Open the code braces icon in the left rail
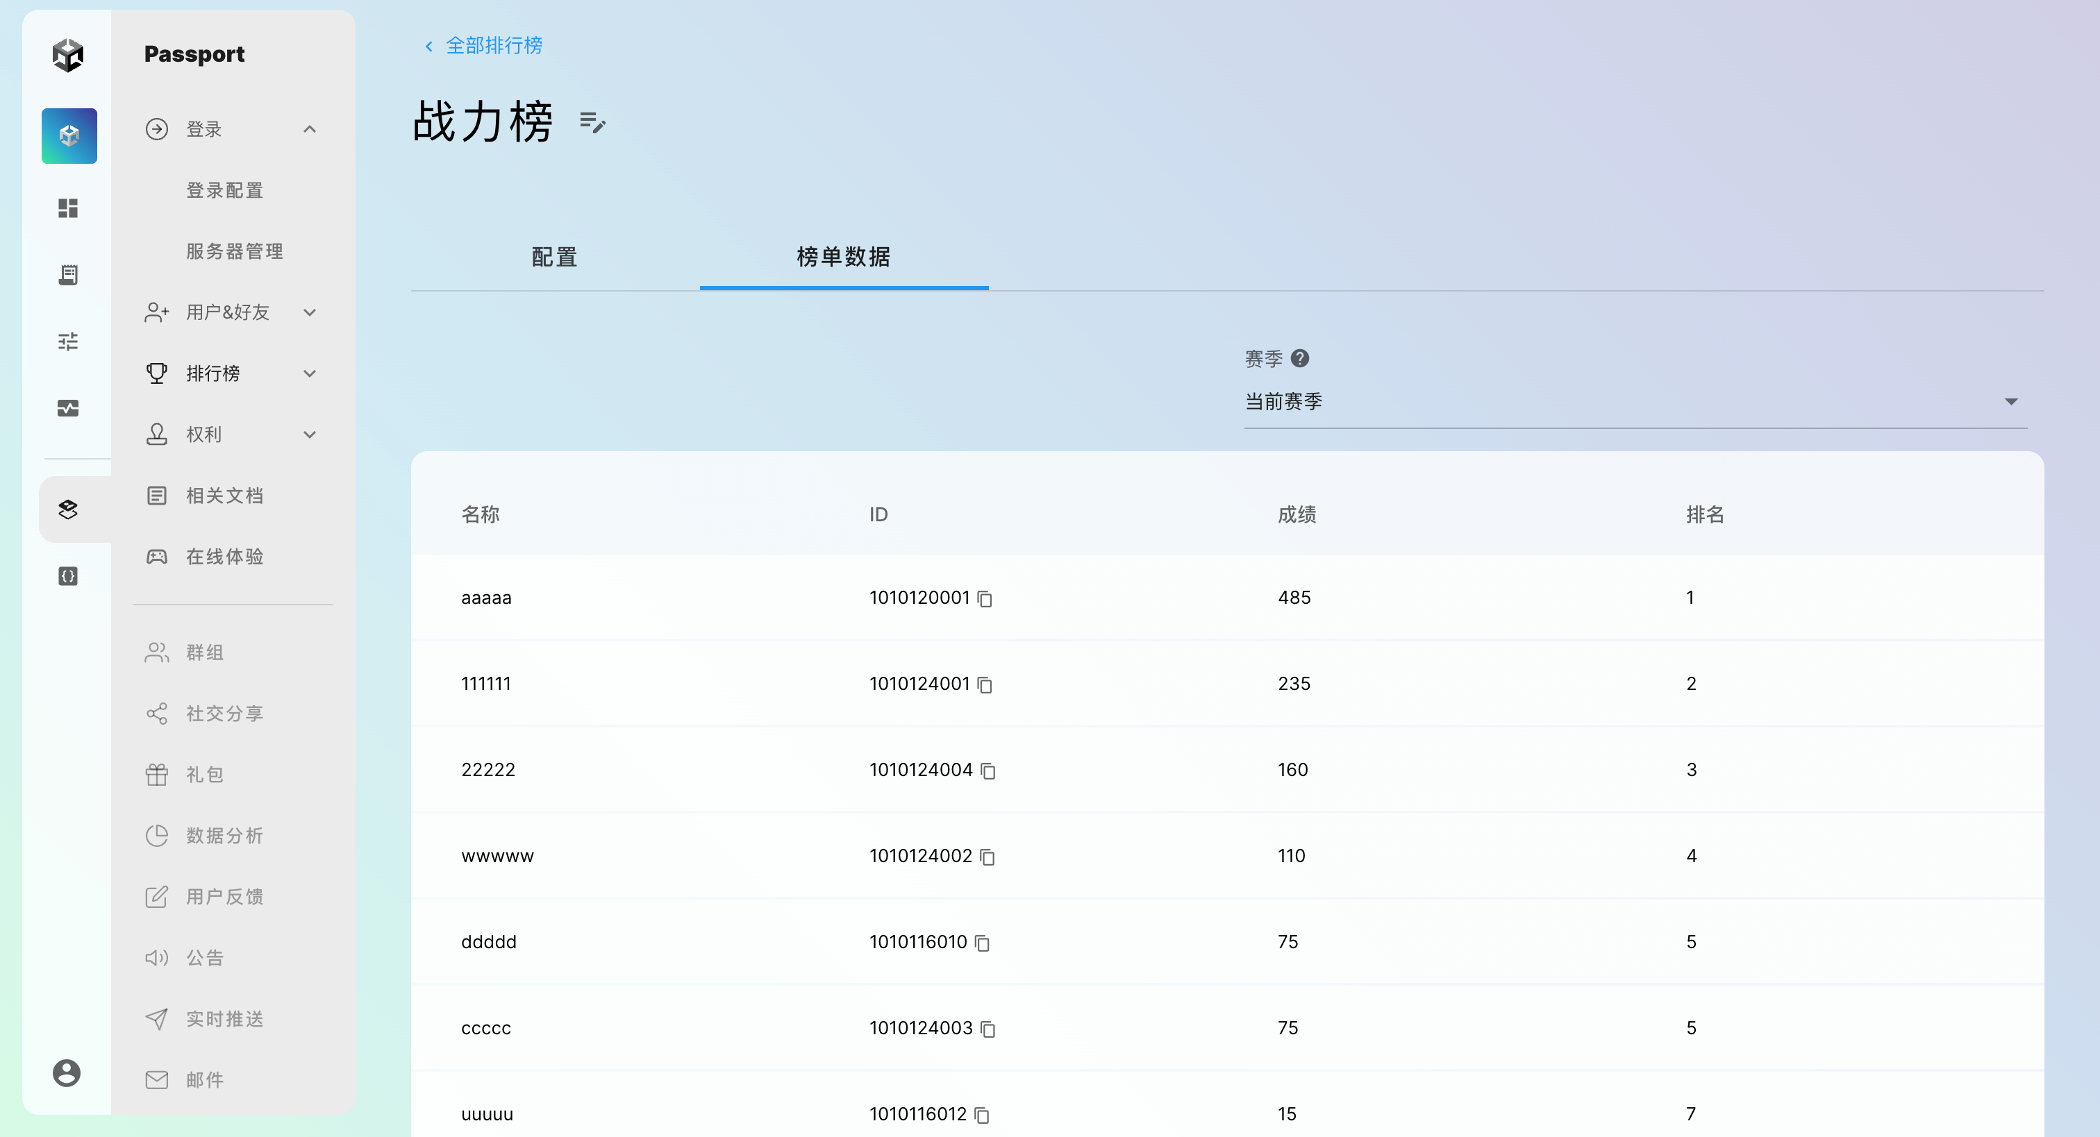The width and height of the screenshot is (2100, 1137). (69, 576)
